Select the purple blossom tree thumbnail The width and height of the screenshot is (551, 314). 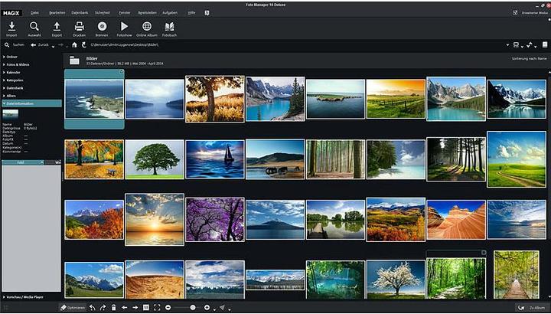point(215,219)
